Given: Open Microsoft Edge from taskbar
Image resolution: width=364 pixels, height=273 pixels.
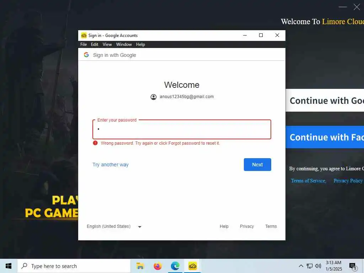Looking at the screenshot, I should pos(175,266).
